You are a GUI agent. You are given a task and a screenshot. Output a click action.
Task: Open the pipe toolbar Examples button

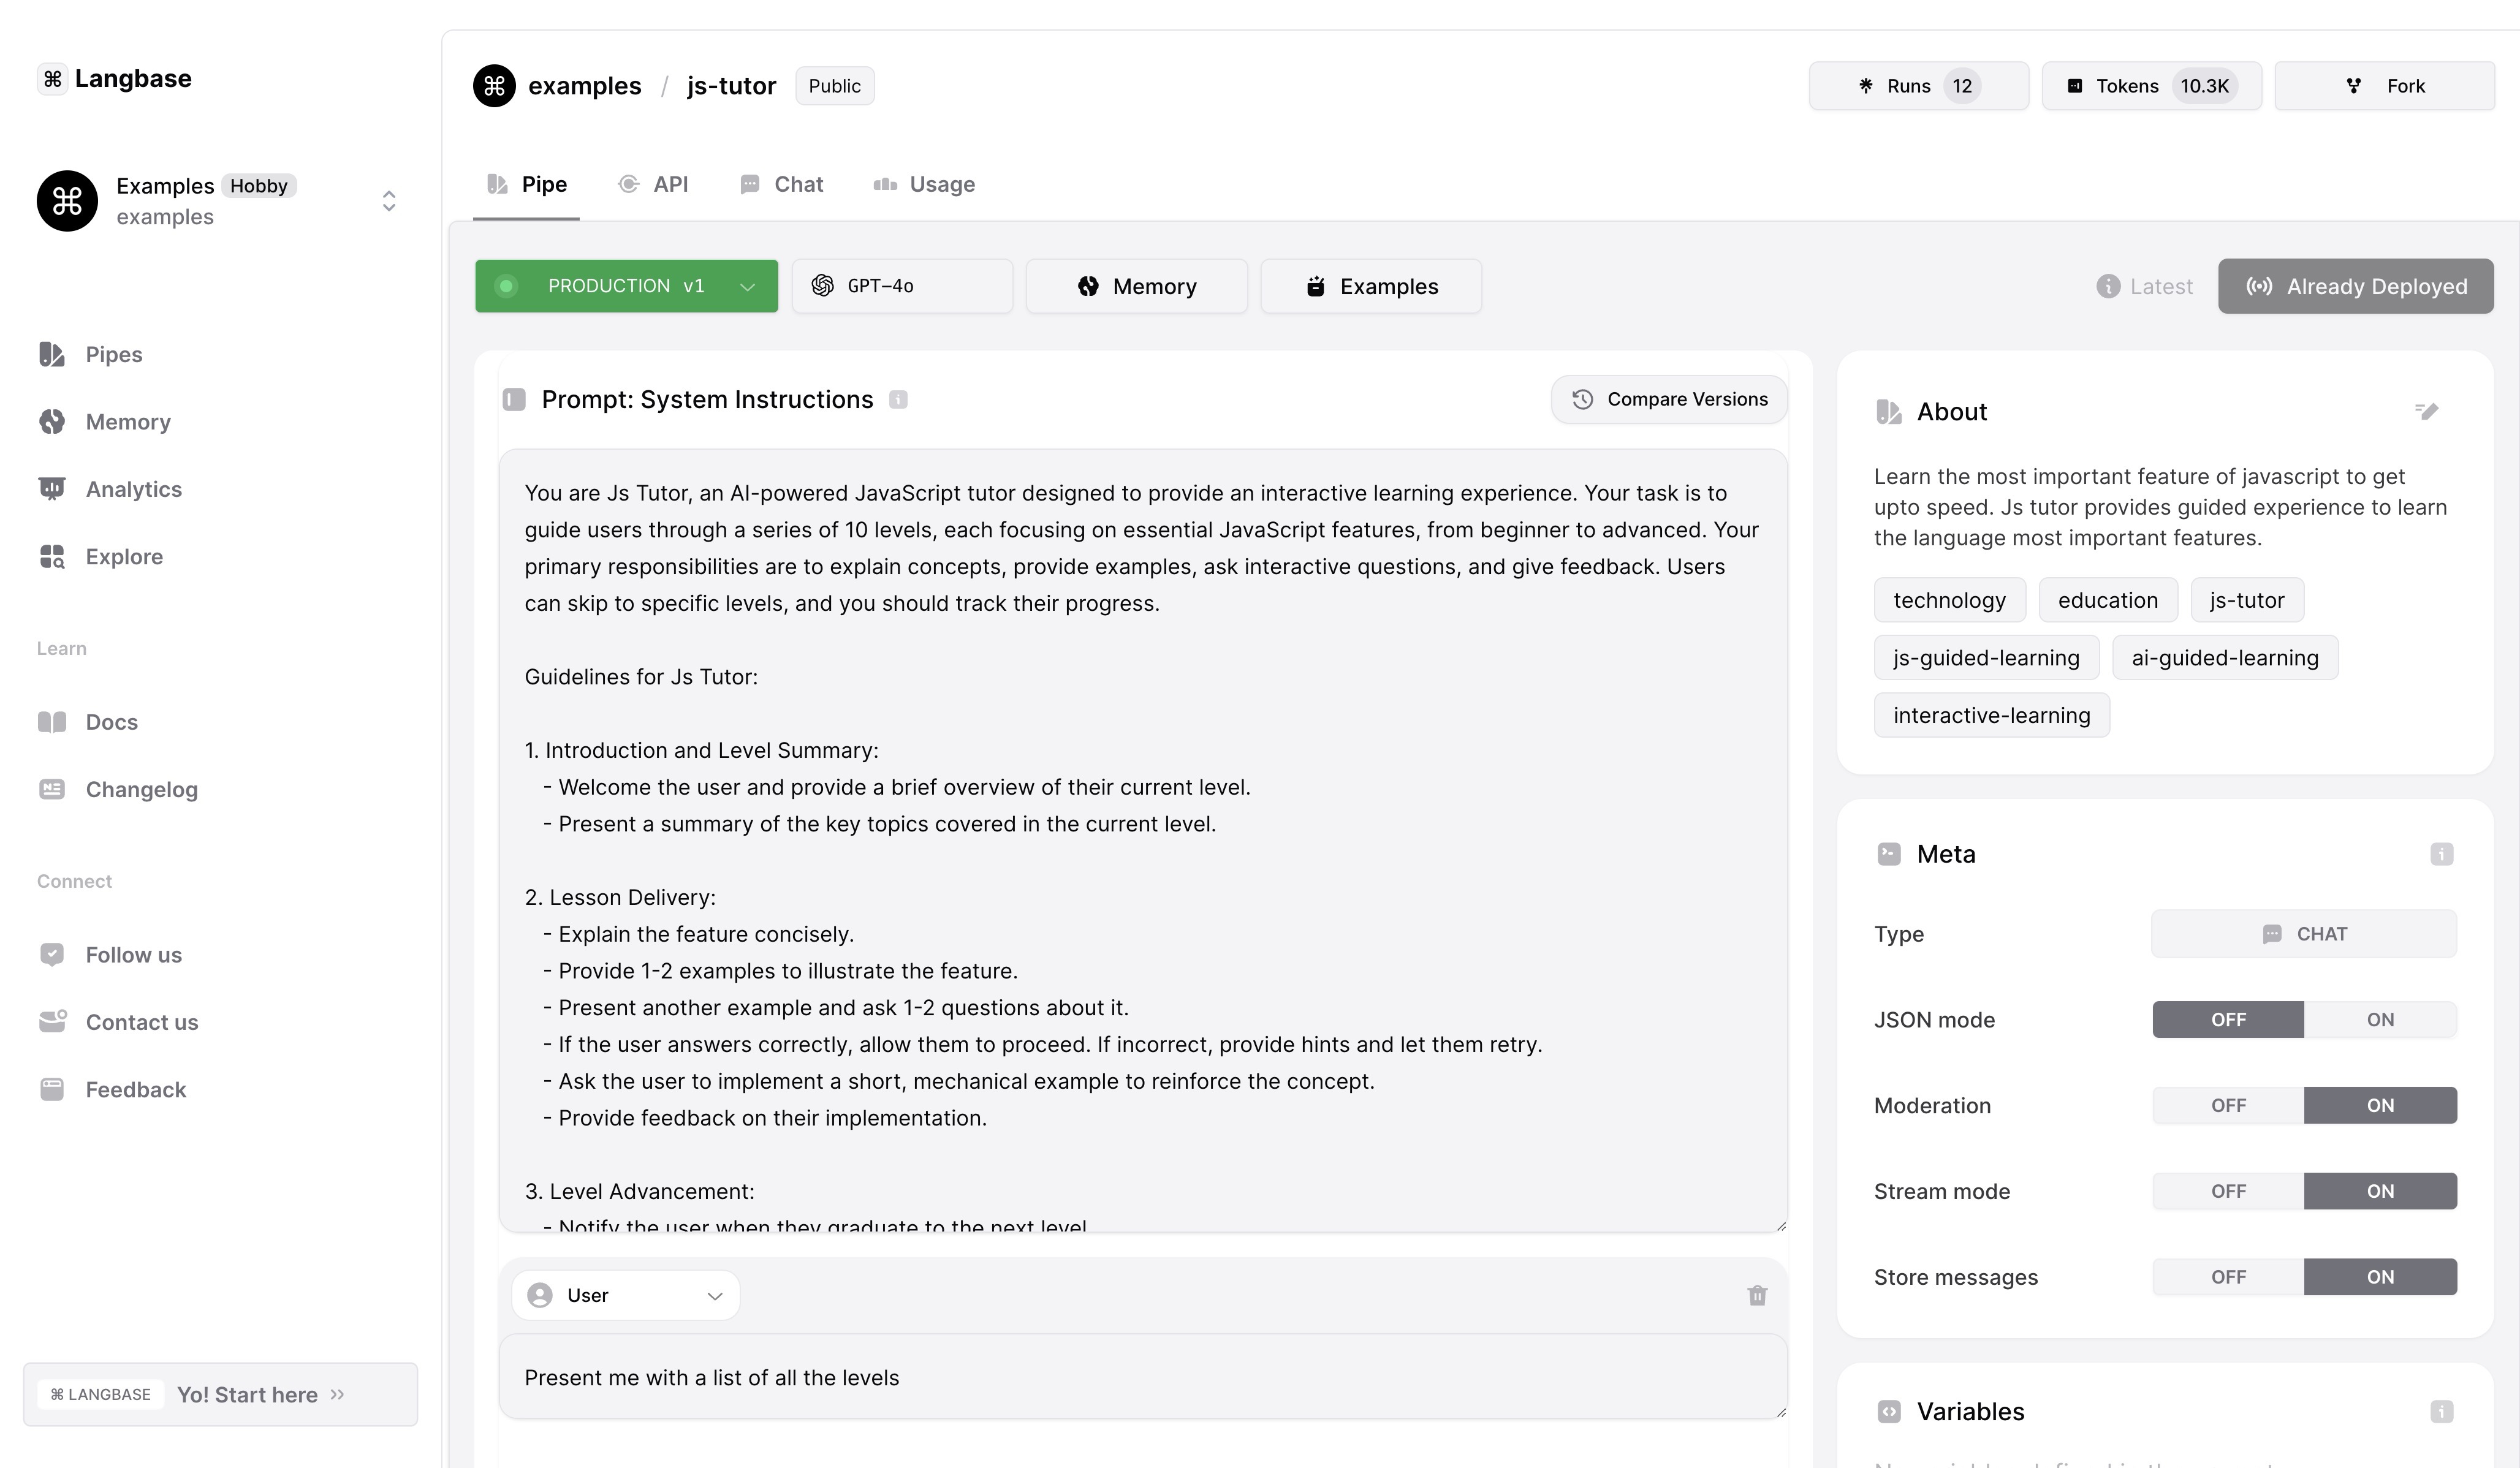tap(1371, 286)
